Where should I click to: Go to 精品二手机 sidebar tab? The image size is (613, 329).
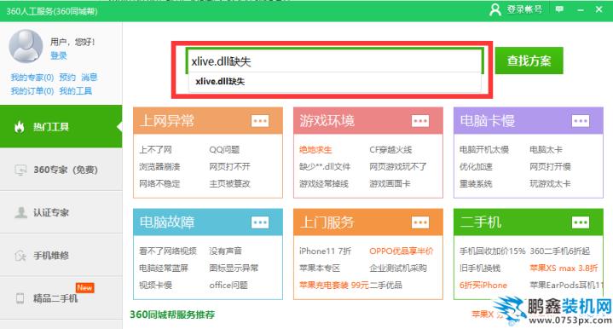click(61, 298)
